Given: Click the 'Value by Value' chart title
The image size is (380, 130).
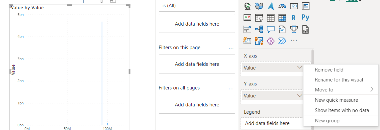Looking at the screenshot, I should click(x=27, y=8).
